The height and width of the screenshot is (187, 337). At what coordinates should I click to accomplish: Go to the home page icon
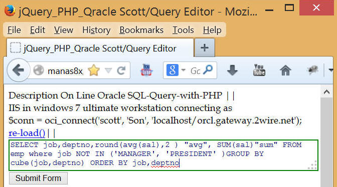point(285,70)
